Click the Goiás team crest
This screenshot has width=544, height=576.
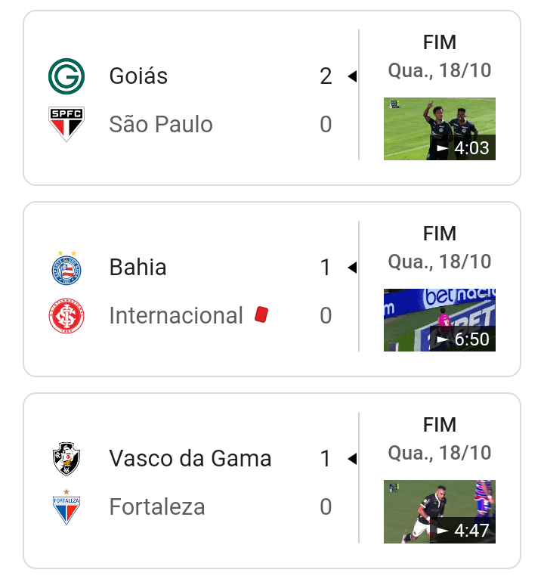[x=66, y=76]
